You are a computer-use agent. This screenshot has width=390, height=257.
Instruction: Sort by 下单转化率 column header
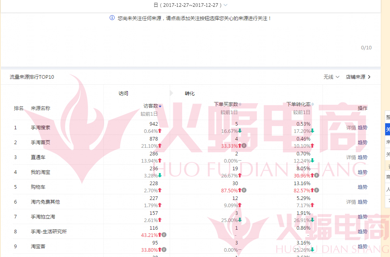coord(298,104)
